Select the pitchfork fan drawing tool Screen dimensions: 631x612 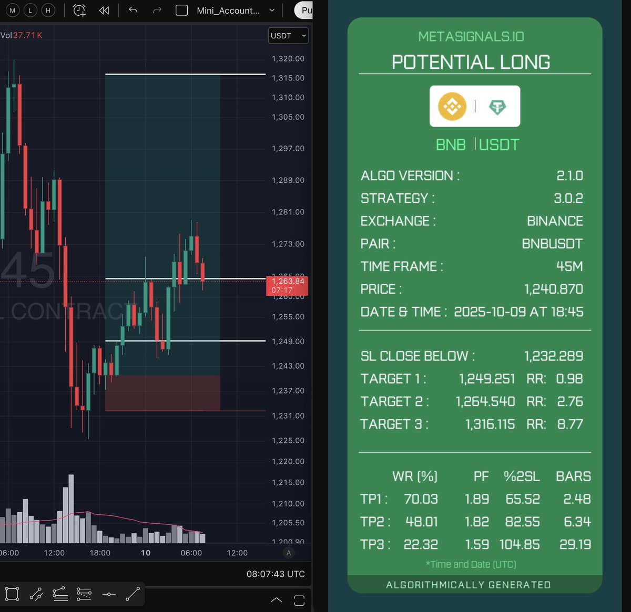click(x=60, y=594)
